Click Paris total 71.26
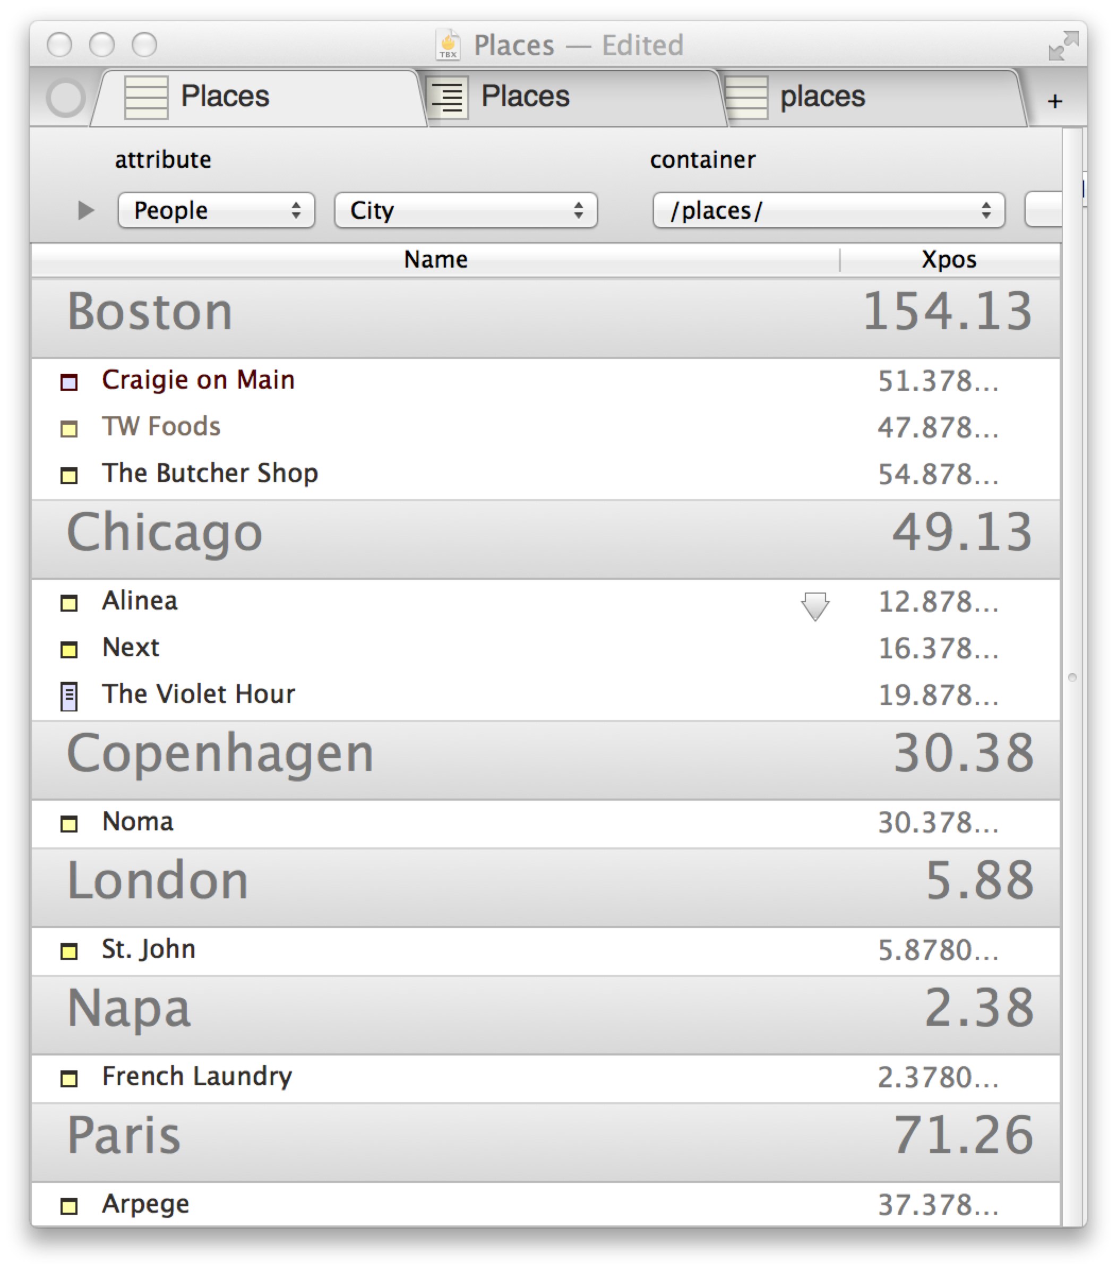The height and width of the screenshot is (1270, 1117). pyautogui.click(x=963, y=1136)
